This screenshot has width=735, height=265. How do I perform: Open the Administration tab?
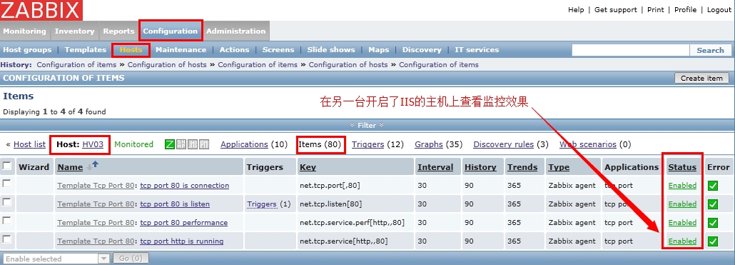click(235, 31)
